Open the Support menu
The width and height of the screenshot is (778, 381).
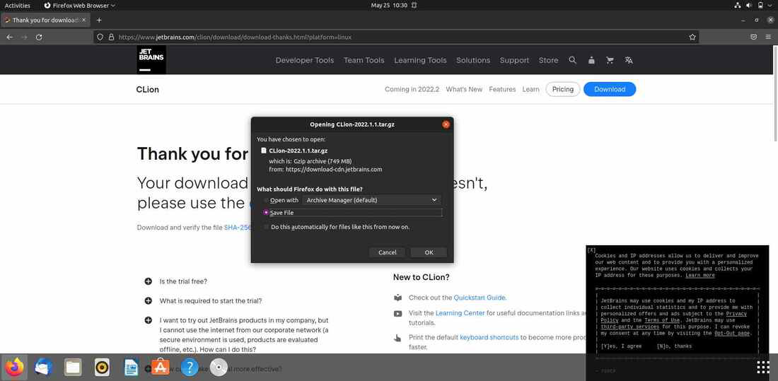pyautogui.click(x=514, y=60)
